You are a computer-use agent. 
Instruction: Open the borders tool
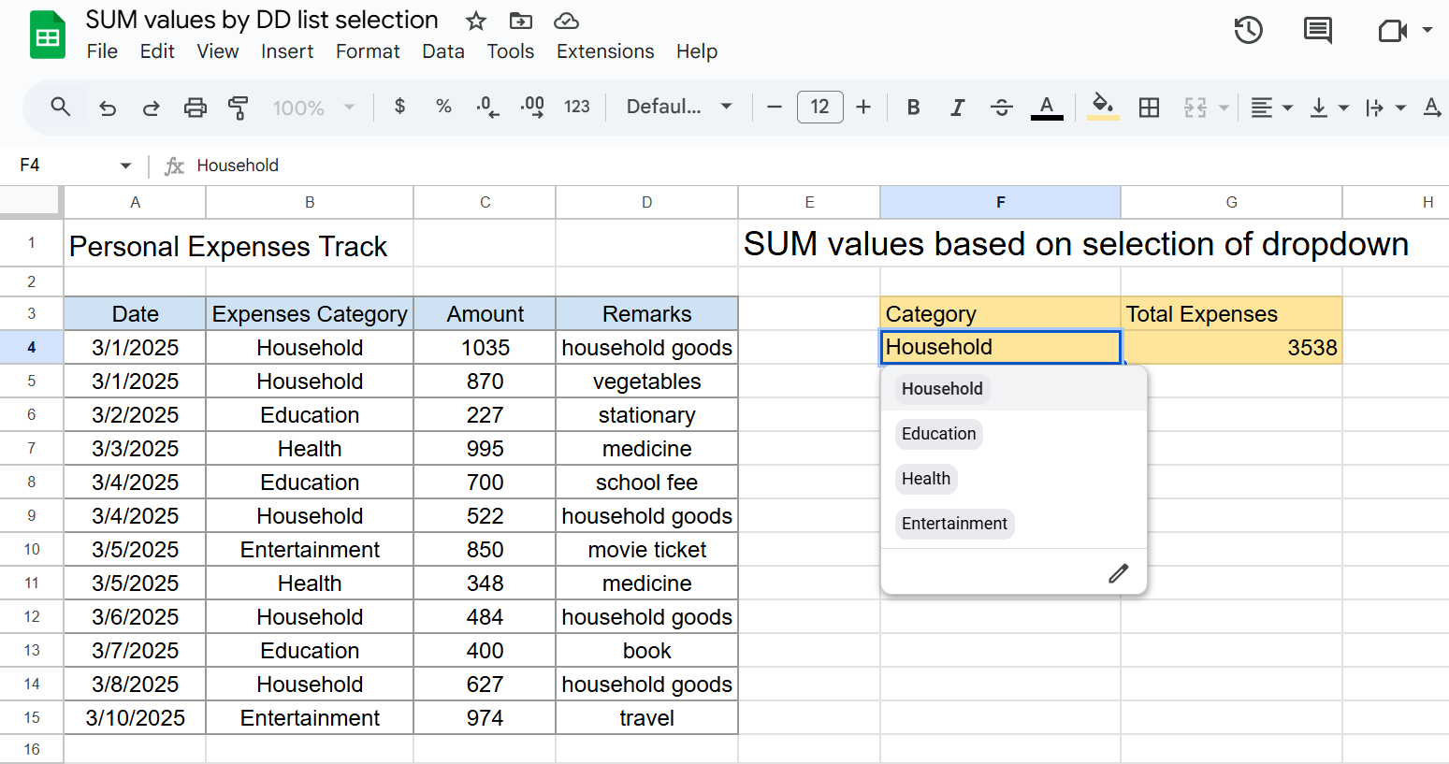tap(1149, 108)
